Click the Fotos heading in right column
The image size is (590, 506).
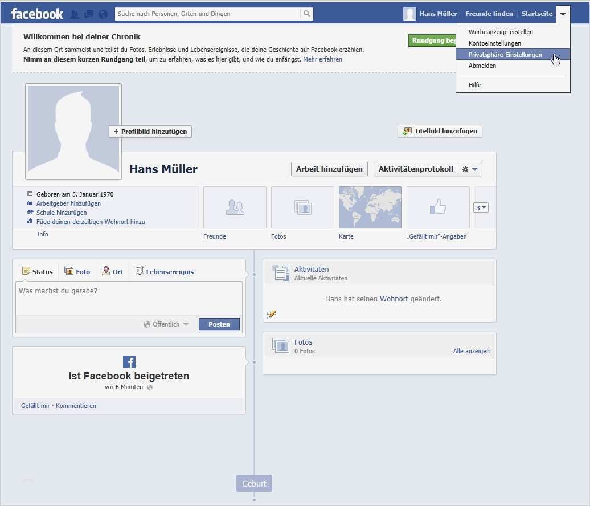click(x=304, y=342)
